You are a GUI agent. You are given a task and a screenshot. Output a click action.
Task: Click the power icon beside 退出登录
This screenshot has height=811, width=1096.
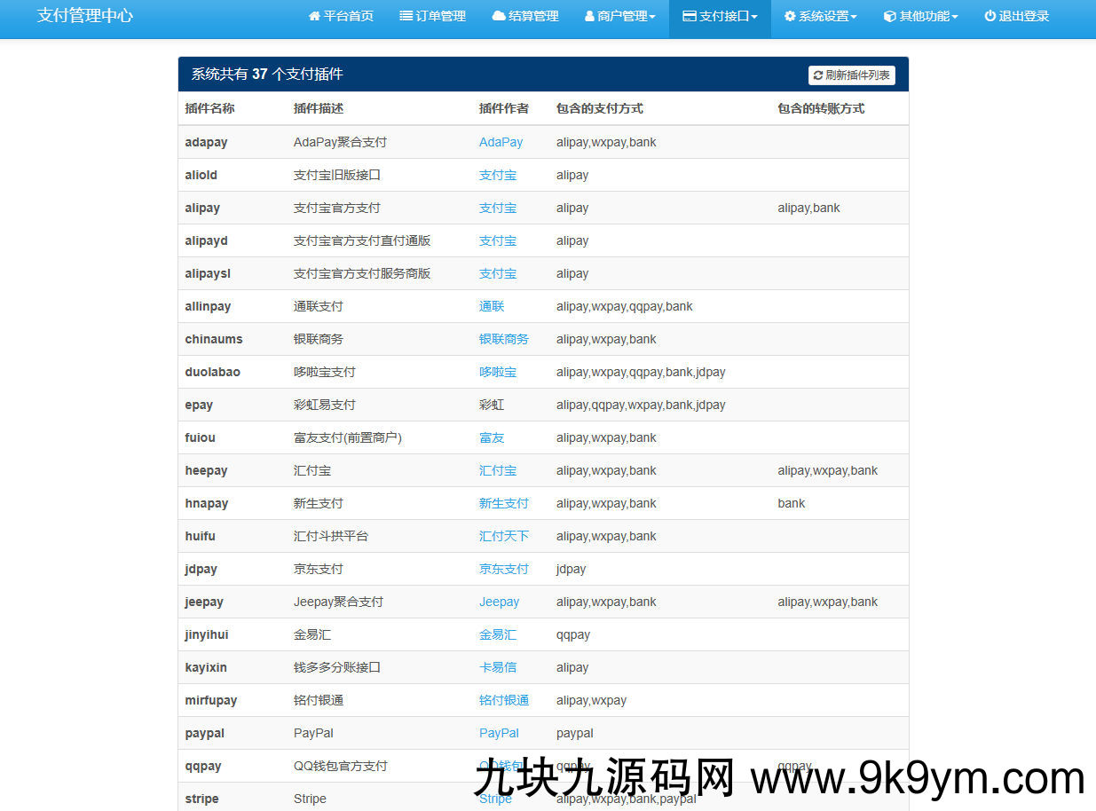click(x=990, y=16)
